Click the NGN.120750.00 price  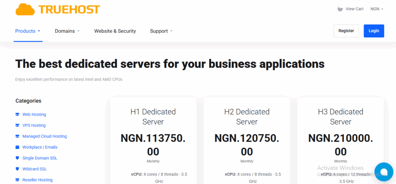tap(247, 145)
